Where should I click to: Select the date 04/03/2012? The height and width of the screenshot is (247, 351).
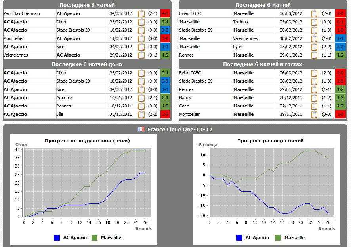(x=121, y=13)
